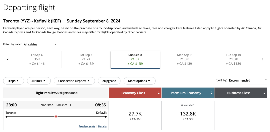Sort by Premium Economy column arrows
The image size is (270, 132).
[x=211, y=93]
